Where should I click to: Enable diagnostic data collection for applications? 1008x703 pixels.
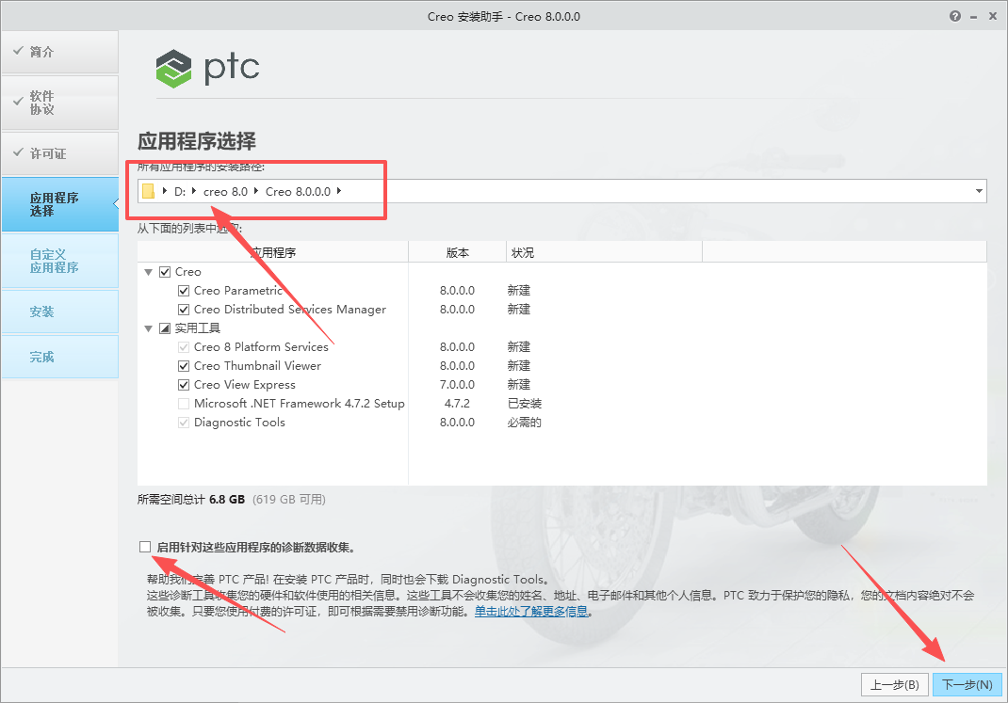point(145,546)
